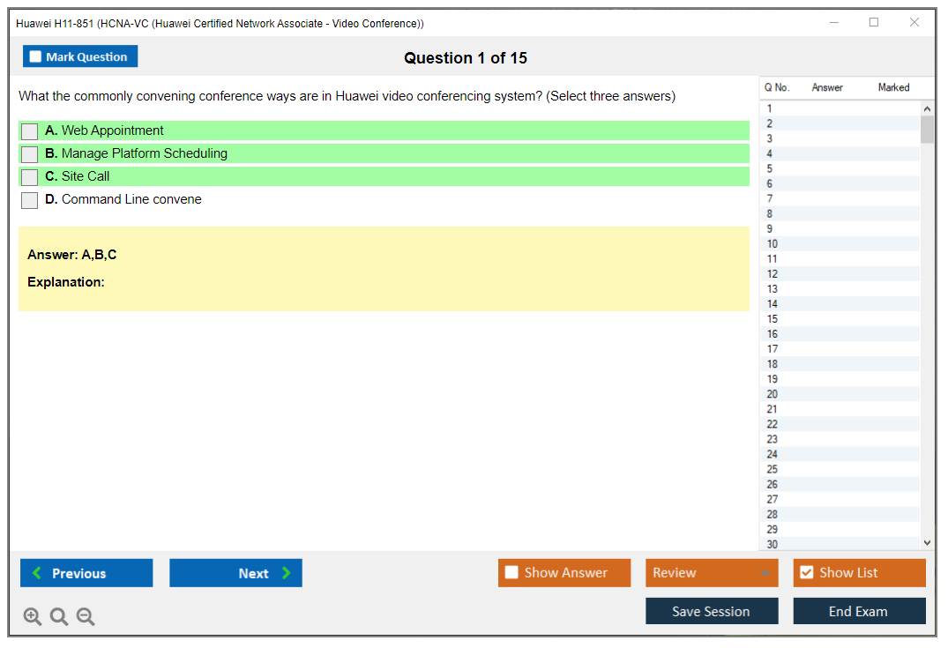
Task: Save the current exam session
Action: (712, 611)
